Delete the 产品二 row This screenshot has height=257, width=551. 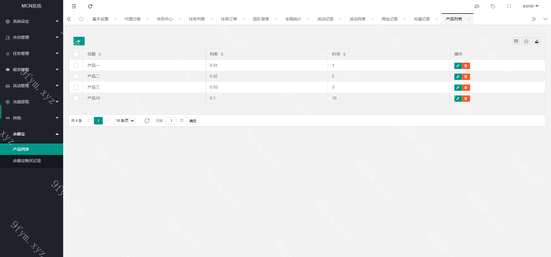tap(466, 77)
